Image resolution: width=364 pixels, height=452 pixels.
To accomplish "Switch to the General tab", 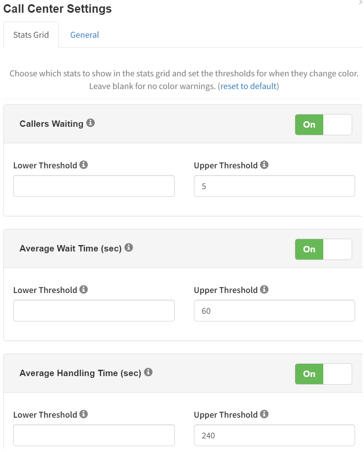I will 84,35.
